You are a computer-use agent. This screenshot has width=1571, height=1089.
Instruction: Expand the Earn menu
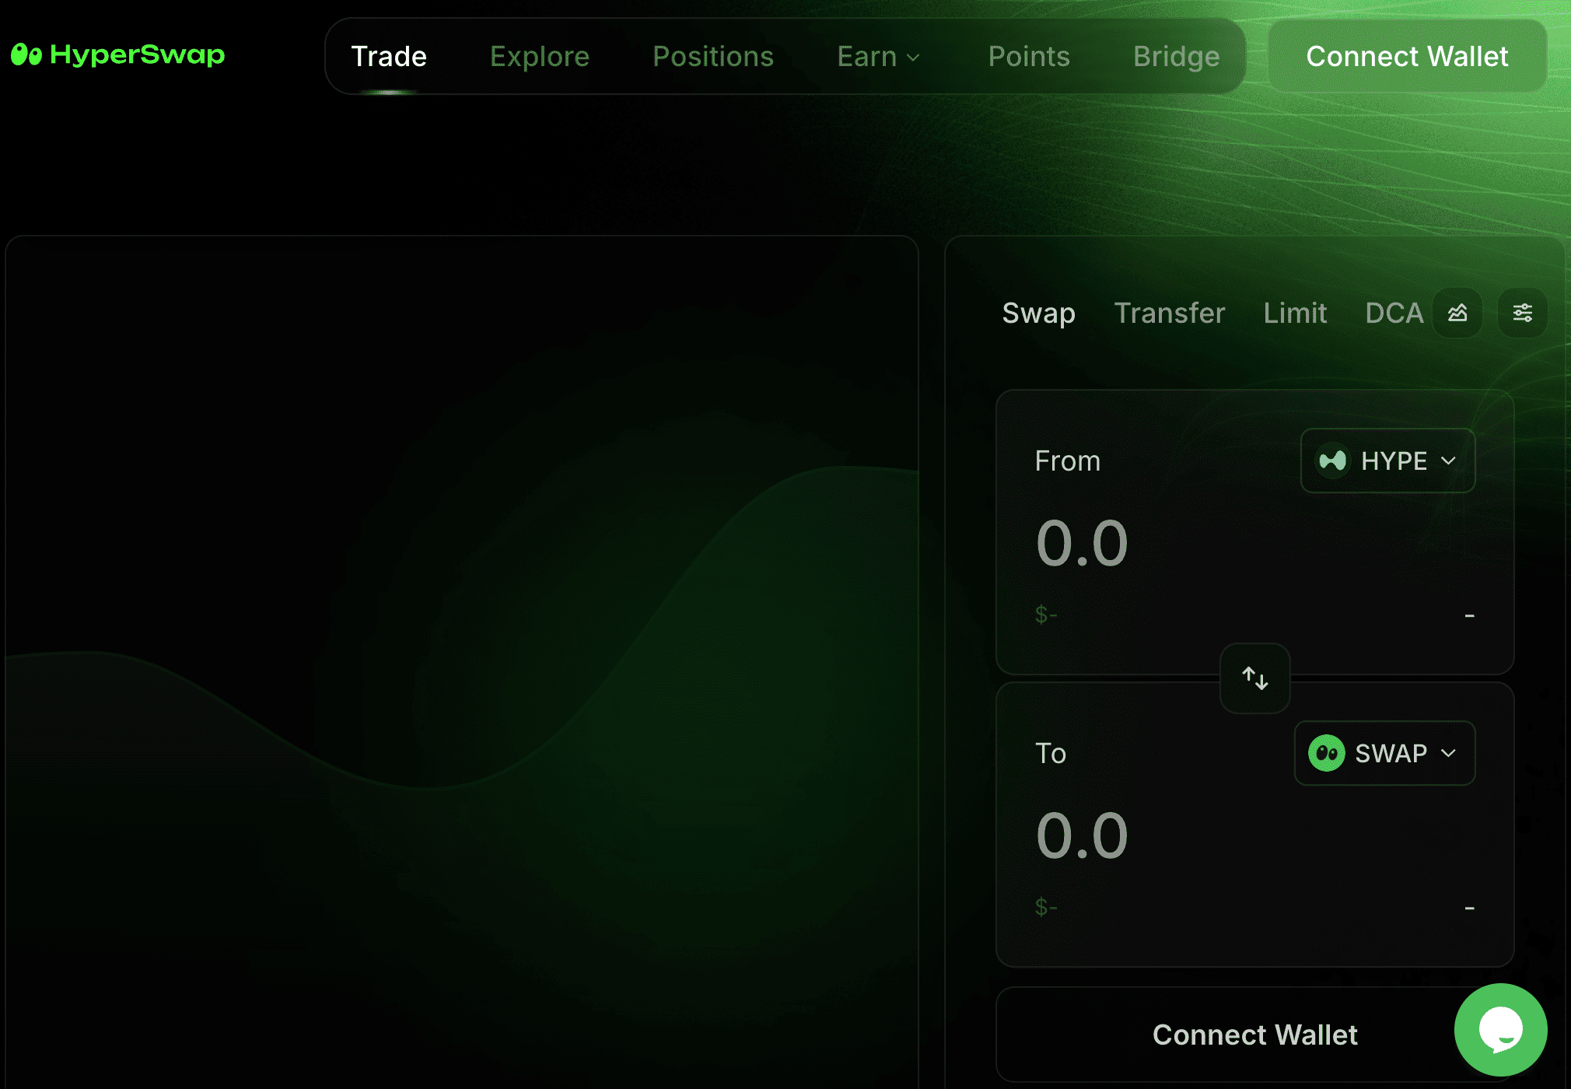(878, 56)
